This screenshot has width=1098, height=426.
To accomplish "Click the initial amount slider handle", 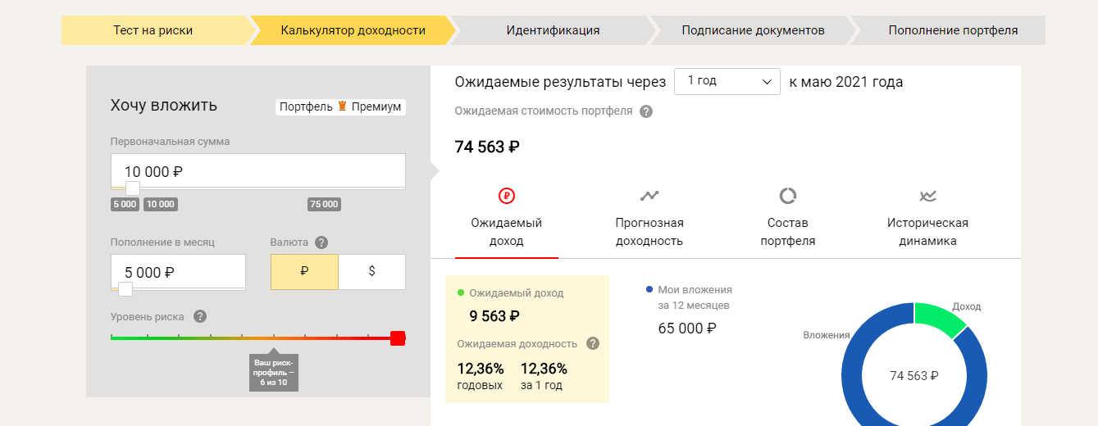I will click(x=133, y=188).
